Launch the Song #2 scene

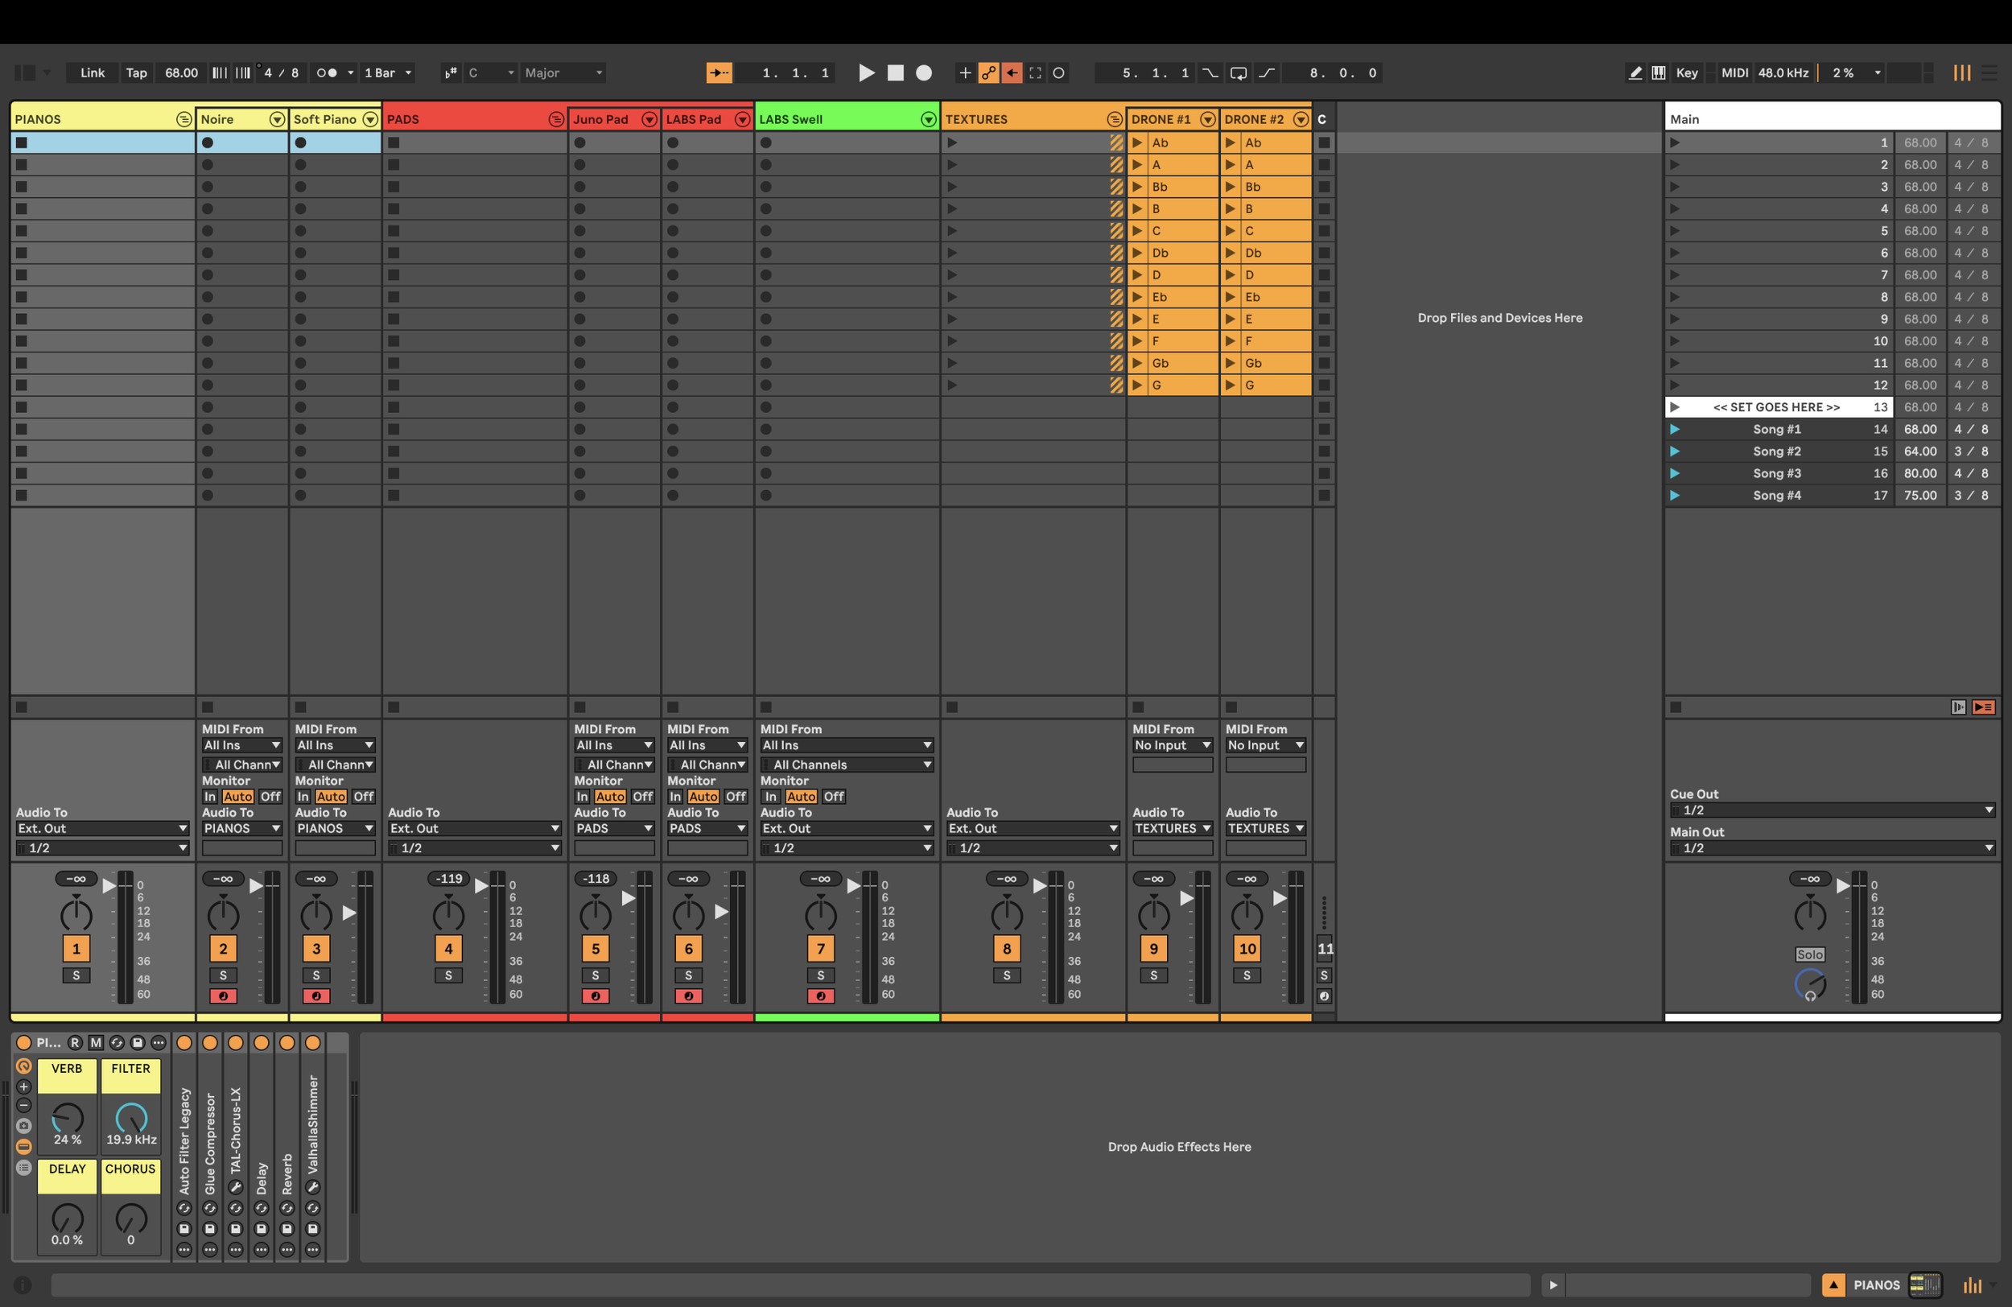click(x=1675, y=451)
